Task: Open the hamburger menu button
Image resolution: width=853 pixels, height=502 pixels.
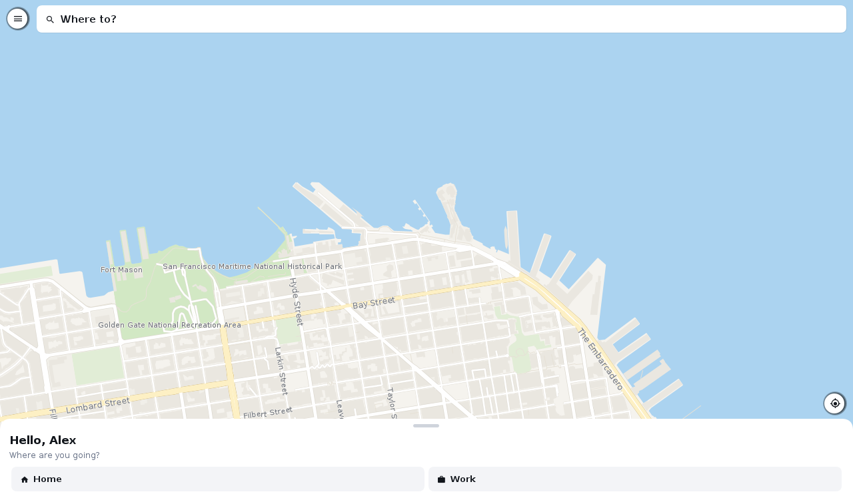Action: pos(18,19)
